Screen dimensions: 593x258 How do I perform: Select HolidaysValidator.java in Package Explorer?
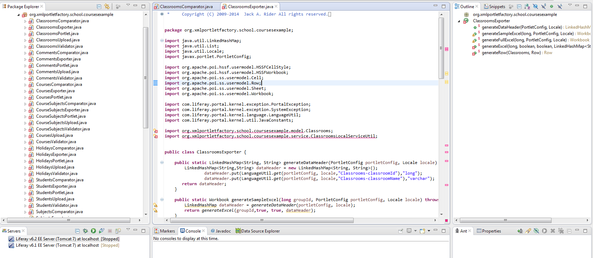click(x=57, y=174)
